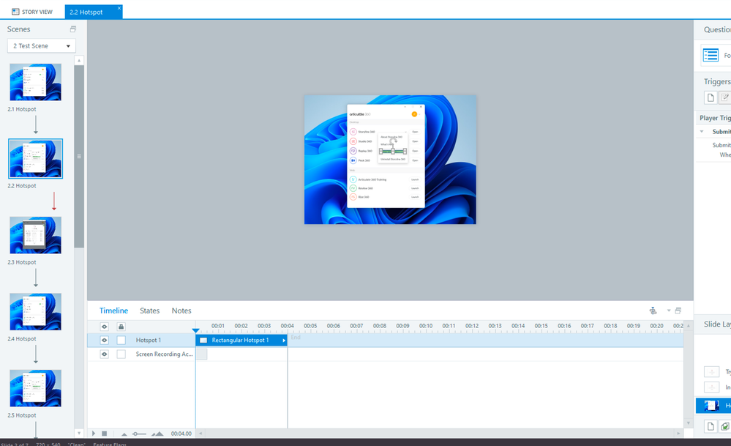The image size is (731, 446).
Task: Hide the Screen Recording timeline object
Action: [x=105, y=354]
